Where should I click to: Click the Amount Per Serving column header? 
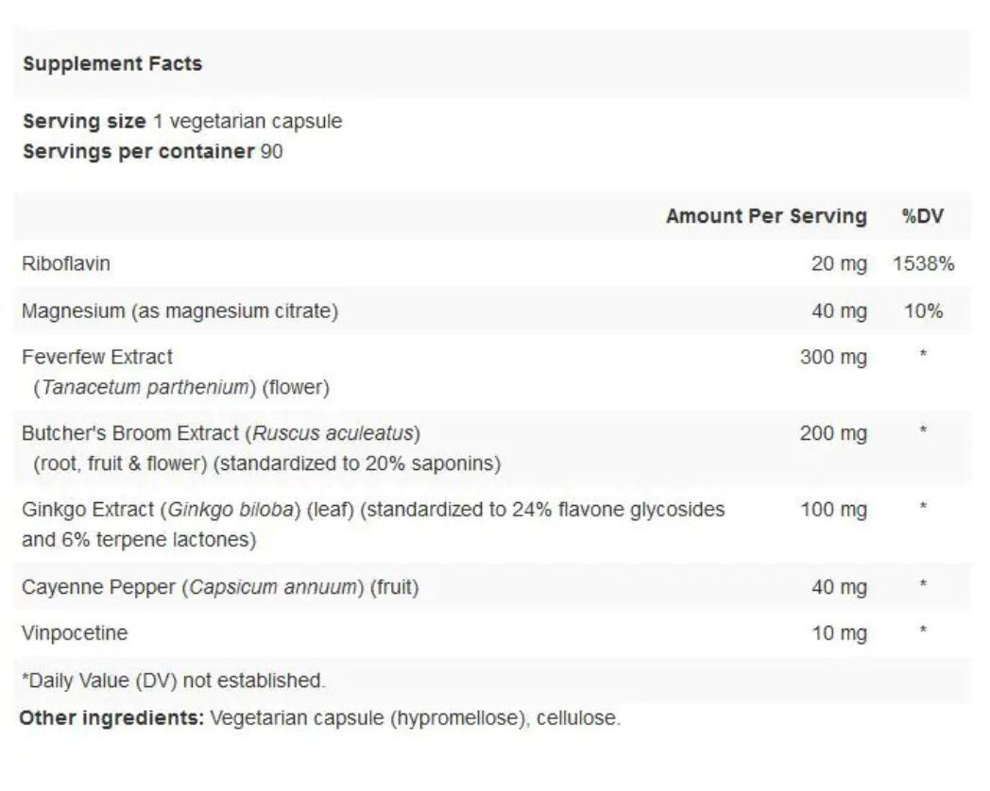pos(765,216)
